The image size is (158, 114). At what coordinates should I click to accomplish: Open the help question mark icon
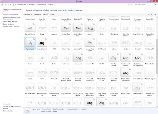pyautogui.click(x=155, y=15)
